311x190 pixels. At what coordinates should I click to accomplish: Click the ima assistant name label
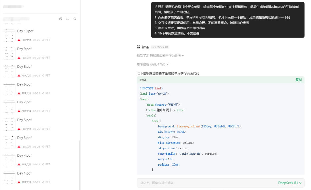pos(145,47)
